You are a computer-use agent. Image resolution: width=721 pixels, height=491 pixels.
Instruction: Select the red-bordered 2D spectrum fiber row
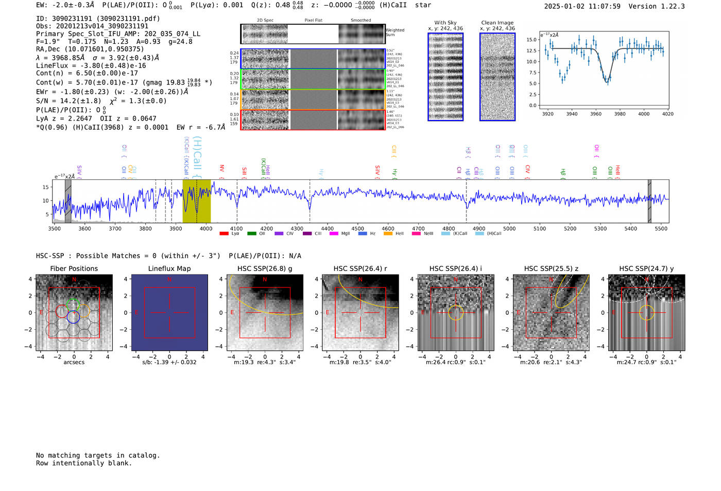pyautogui.click(x=313, y=120)
